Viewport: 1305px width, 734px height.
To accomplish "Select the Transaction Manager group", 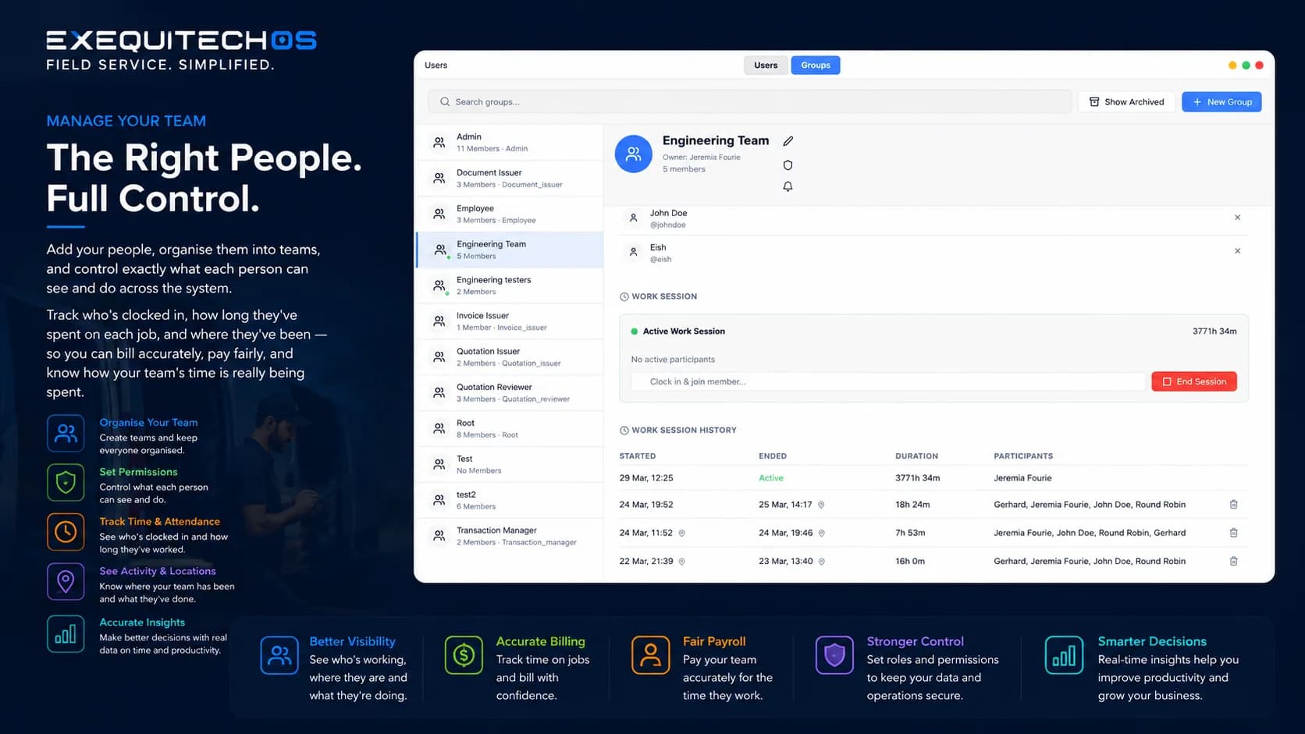I will point(510,536).
